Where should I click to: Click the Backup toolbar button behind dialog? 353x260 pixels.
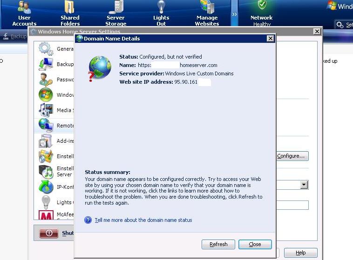[x=14, y=36]
